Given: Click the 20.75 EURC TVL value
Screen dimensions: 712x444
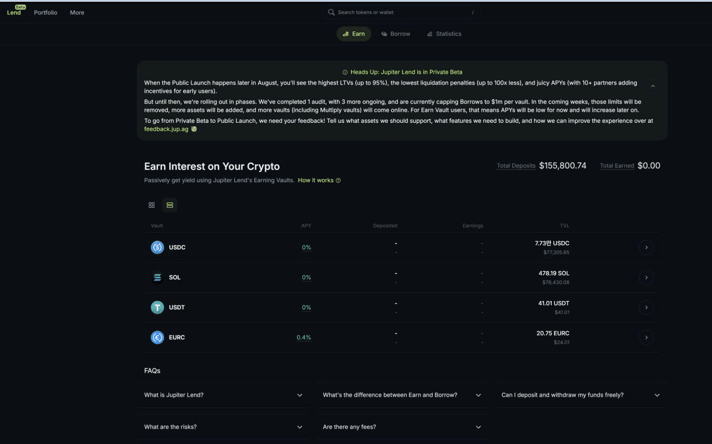Looking at the screenshot, I should [x=553, y=333].
